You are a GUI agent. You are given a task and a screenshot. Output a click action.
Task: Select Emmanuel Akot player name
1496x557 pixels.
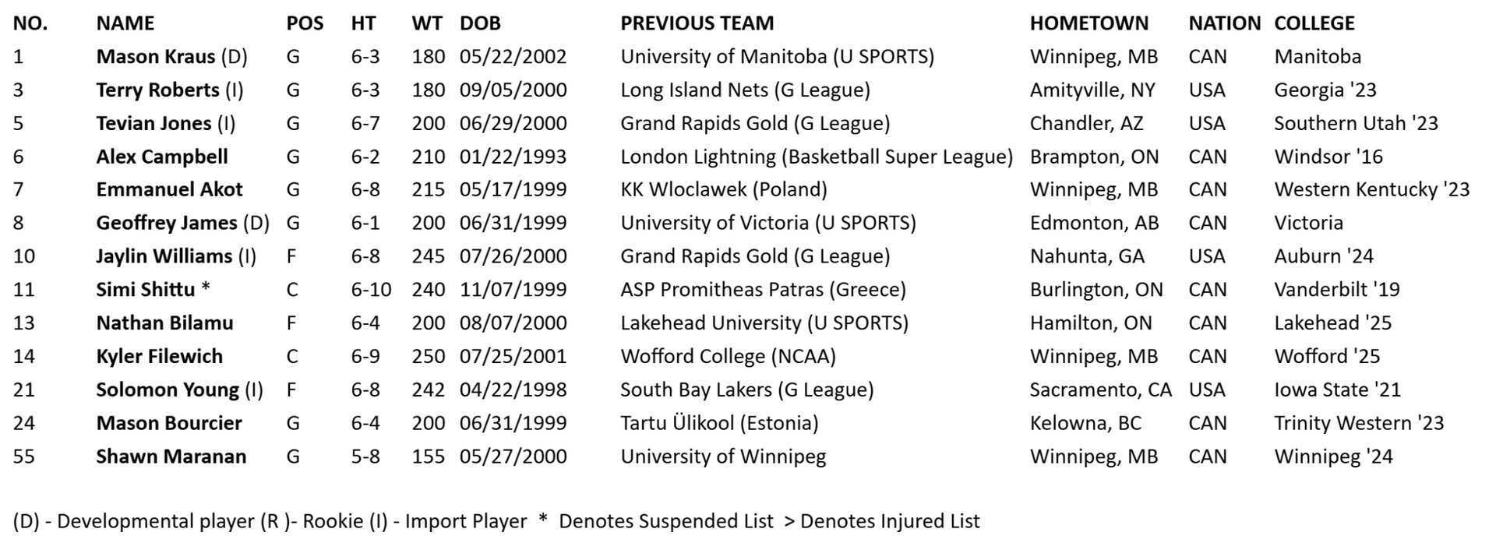(169, 190)
